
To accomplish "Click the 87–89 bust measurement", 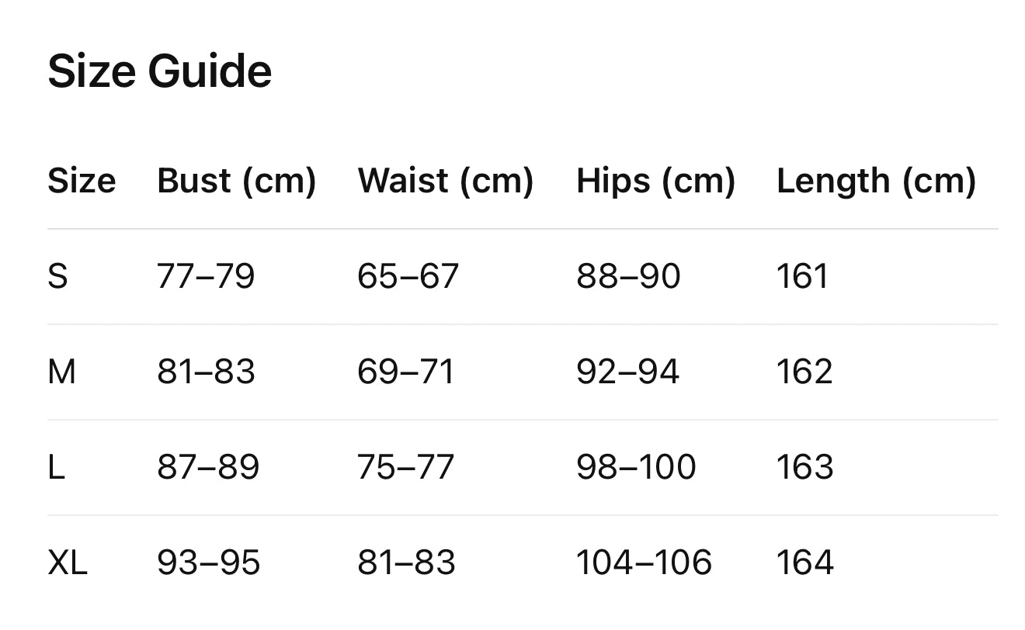I will [207, 467].
